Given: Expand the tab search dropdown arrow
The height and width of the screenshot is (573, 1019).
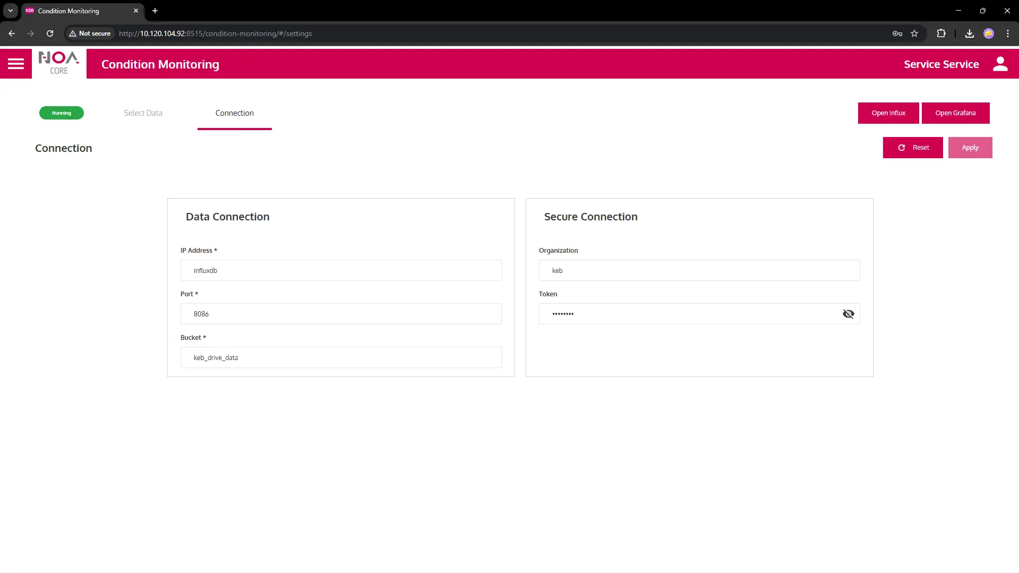Looking at the screenshot, I should point(11,11).
